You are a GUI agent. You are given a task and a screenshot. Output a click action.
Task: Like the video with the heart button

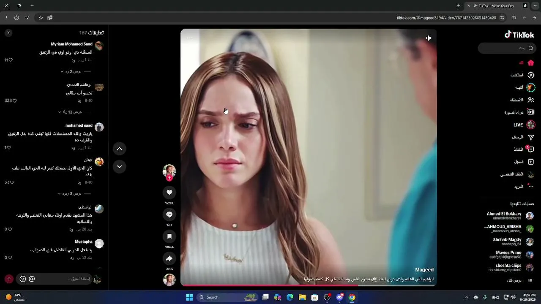[x=169, y=193]
